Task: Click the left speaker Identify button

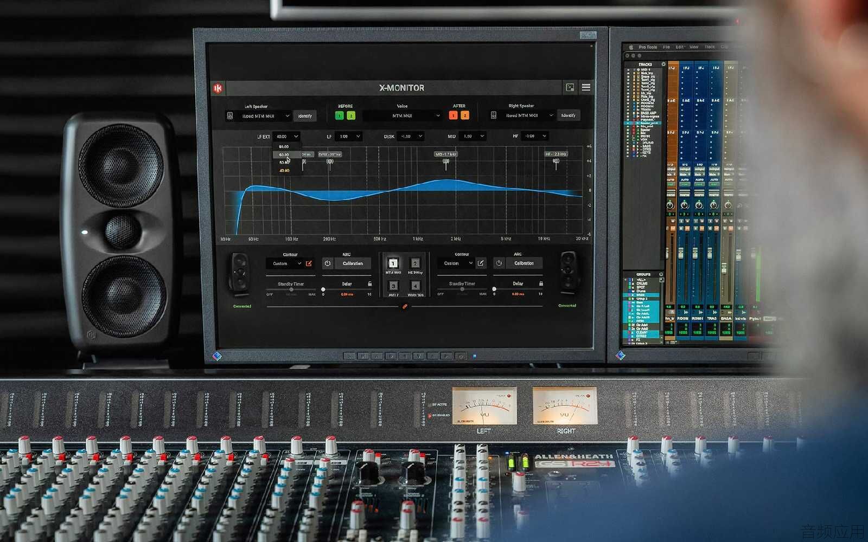Action: click(x=305, y=116)
